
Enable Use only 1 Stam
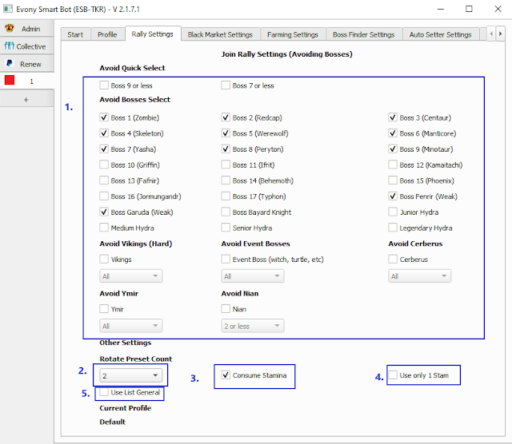coord(393,375)
